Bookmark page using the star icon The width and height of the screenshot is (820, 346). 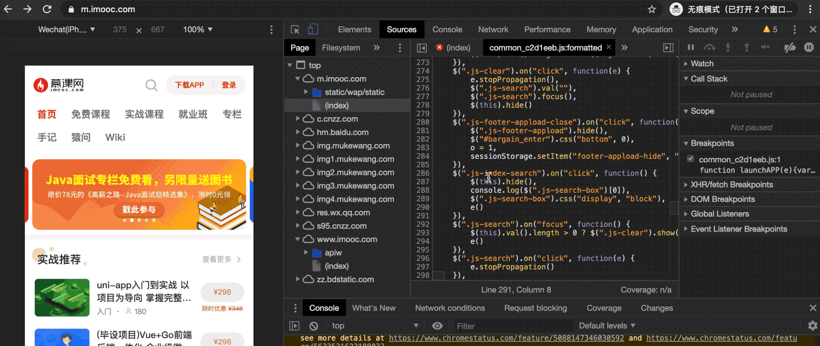(x=652, y=9)
